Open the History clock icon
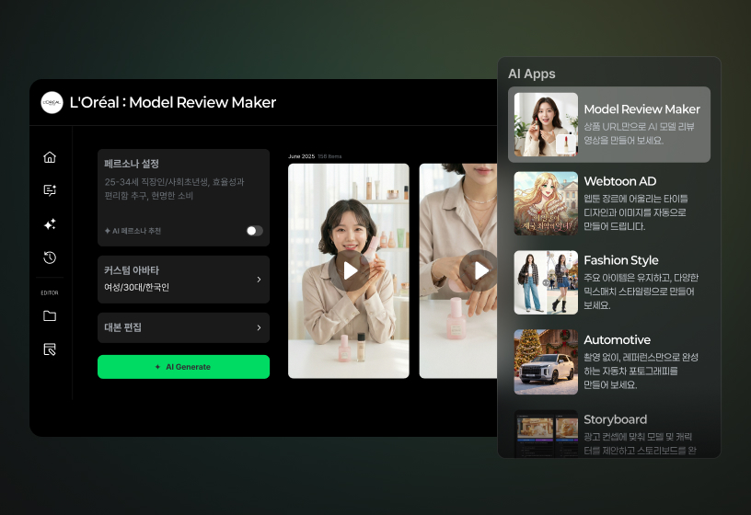 (x=50, y=257)
